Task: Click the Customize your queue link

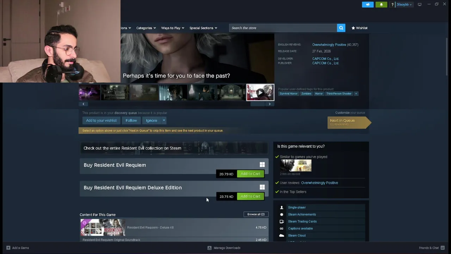Action: 350,113
